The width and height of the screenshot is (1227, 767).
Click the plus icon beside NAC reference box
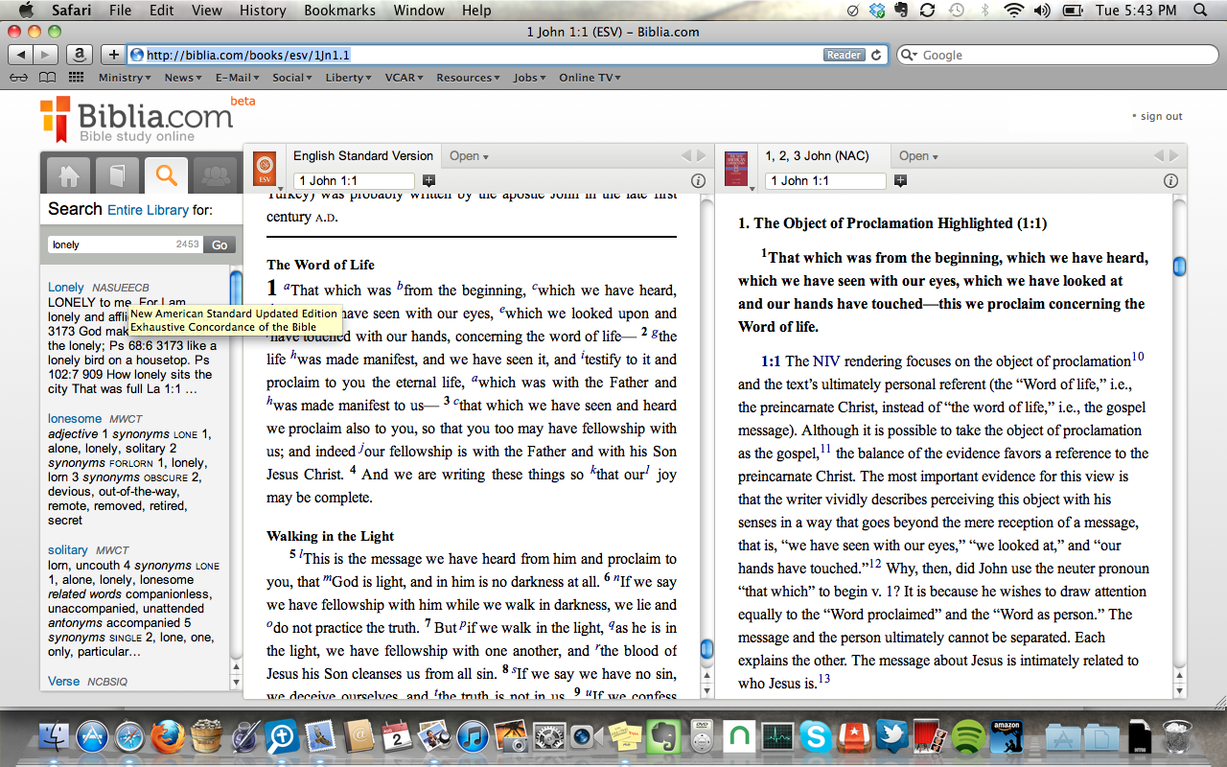point(900,180)
